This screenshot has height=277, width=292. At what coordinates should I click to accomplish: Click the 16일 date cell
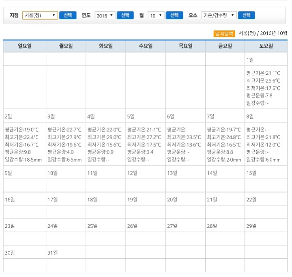pos(25,199)
